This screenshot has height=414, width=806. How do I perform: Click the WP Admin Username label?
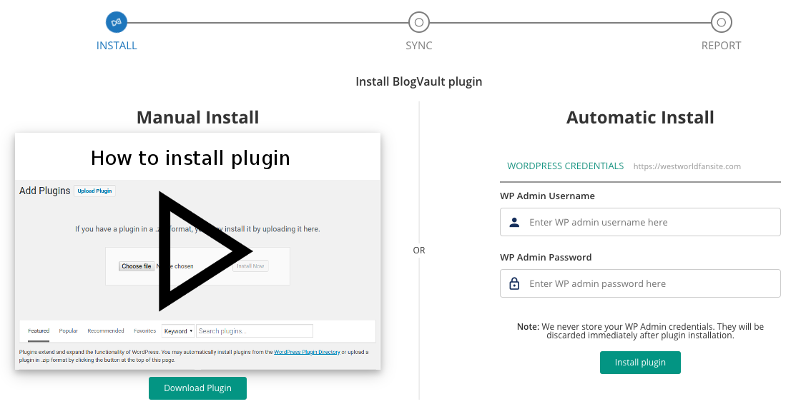[x=547, y=196]
